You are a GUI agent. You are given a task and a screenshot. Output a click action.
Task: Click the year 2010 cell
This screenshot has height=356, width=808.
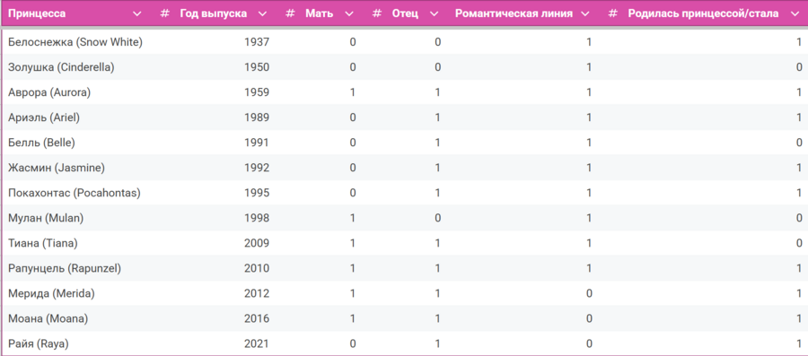click(x=257, y=268)
